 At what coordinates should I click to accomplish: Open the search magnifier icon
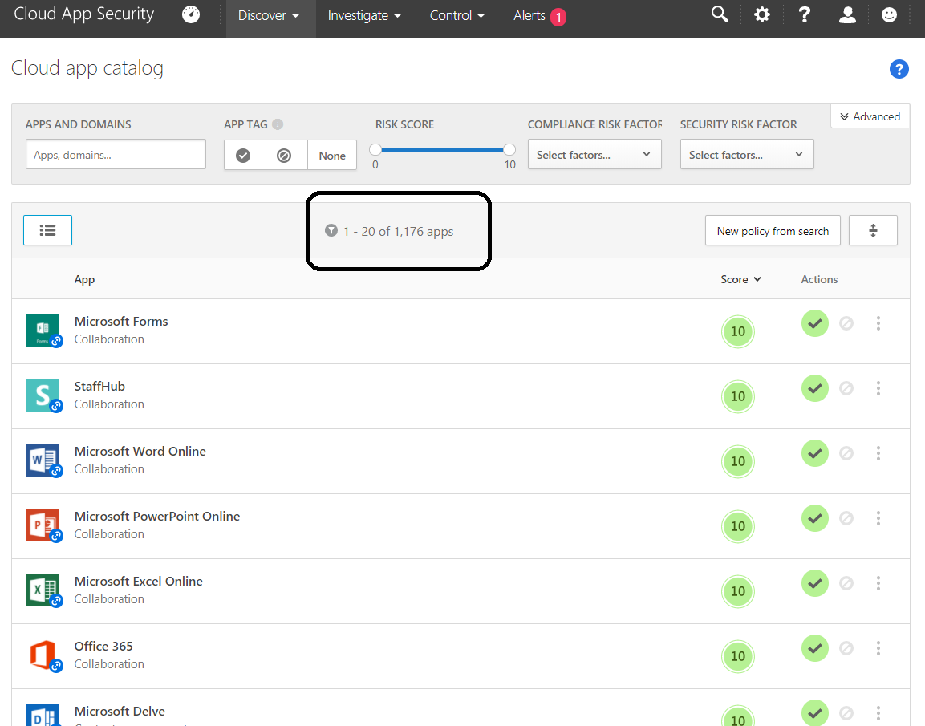(720, 15)
